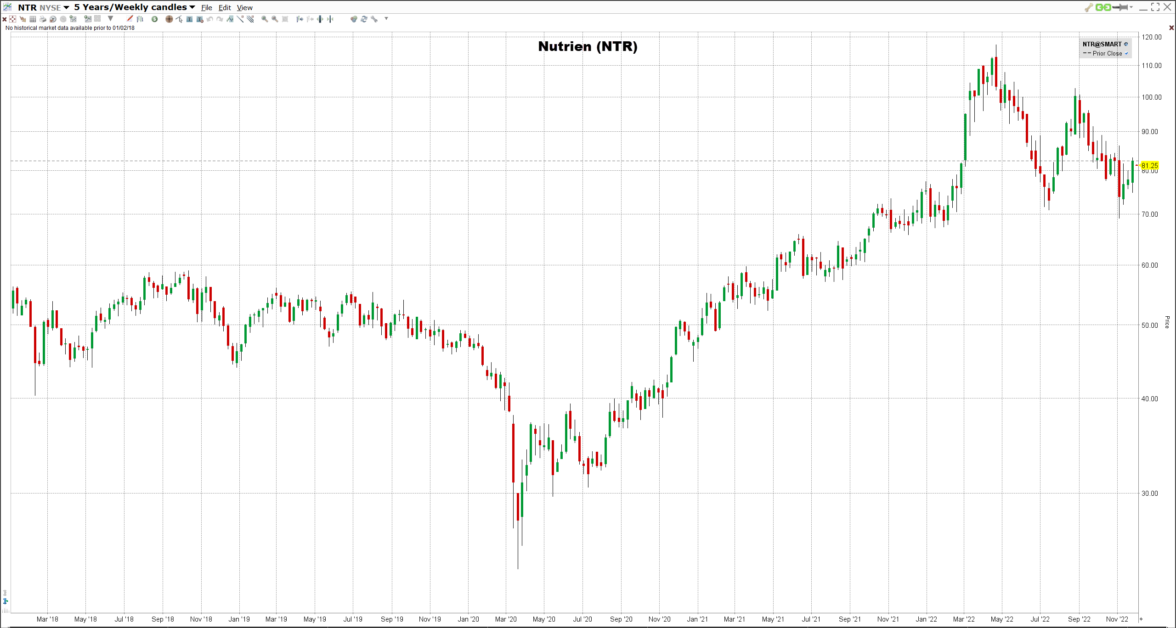This screenshot has width=1176, height=628.
Task: Toggle the Prior Close checkbox
Action: 1126,54
